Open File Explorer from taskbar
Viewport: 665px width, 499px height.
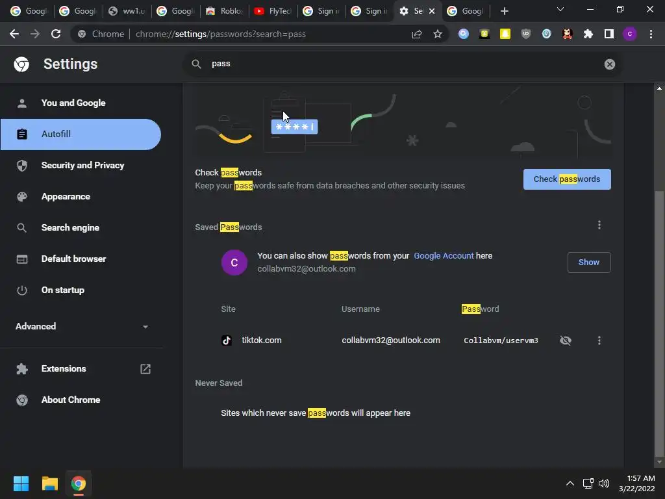coord(49,483)
